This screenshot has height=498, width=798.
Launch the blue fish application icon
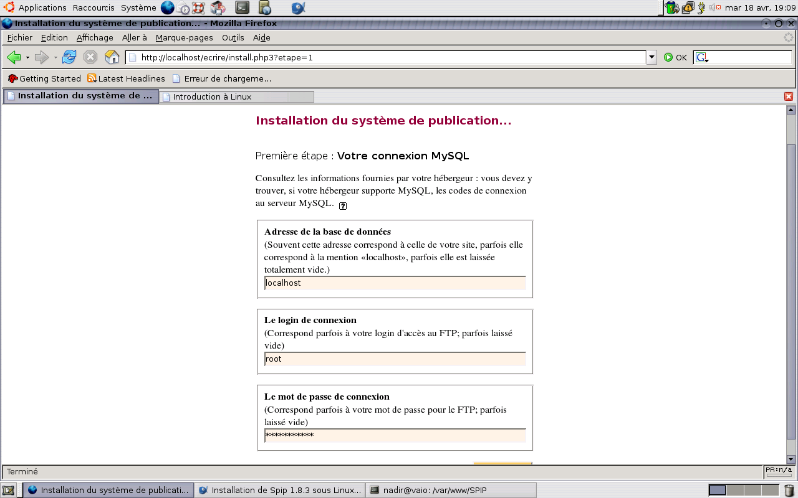coord(299,7)
